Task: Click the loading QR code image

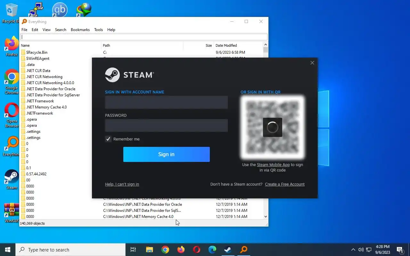Action: tap(273, 127)
